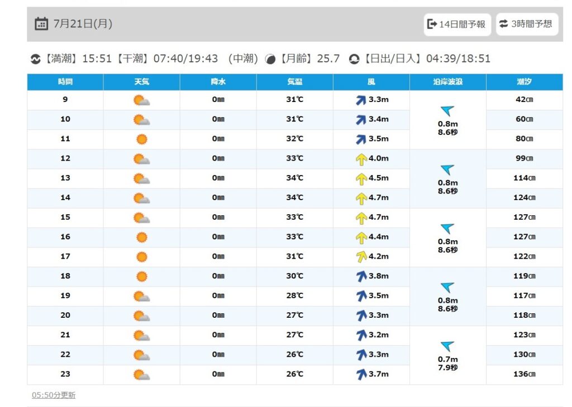Click the weather icon for hour 20
This screenshot has width=572, height=407.
click(141, 316)
